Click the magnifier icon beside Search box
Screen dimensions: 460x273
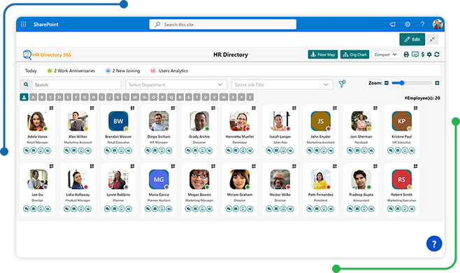[26, 84]
